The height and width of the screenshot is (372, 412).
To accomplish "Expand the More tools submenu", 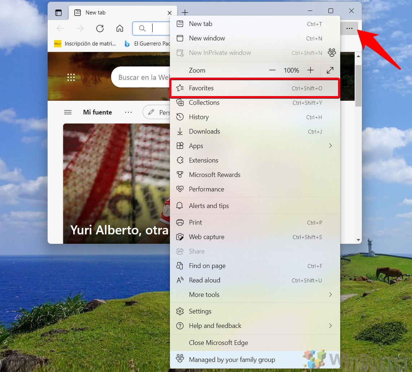I will point(255,295).
